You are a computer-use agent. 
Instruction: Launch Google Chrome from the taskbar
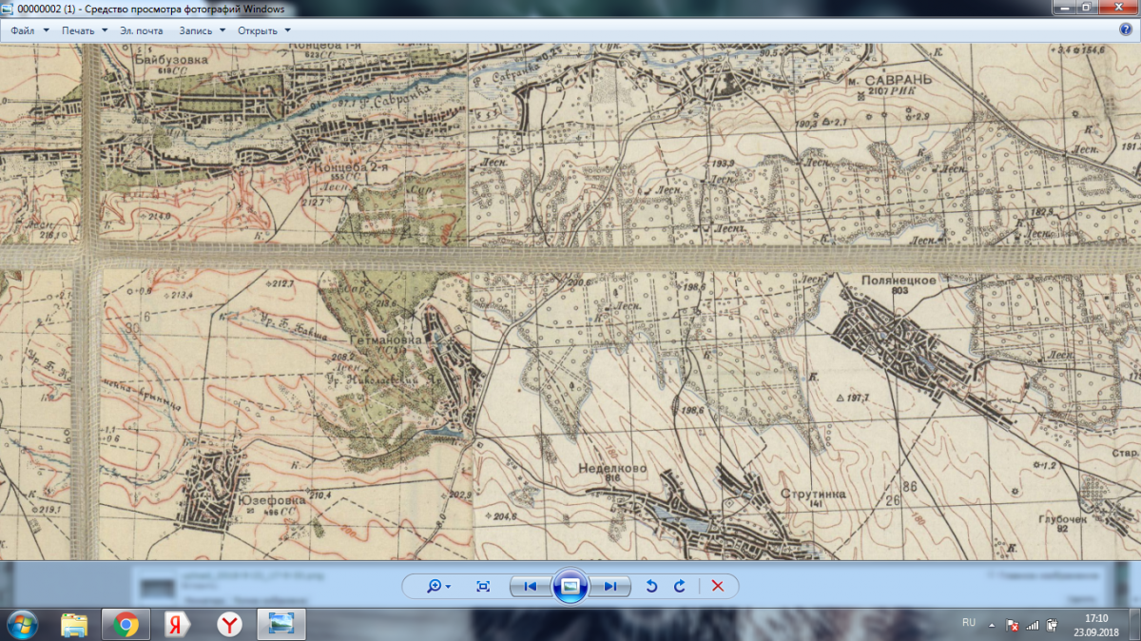pyautogui.click(x=126, y=624)
